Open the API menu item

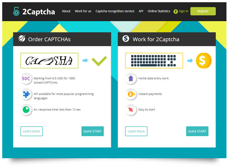click(141, 11)
